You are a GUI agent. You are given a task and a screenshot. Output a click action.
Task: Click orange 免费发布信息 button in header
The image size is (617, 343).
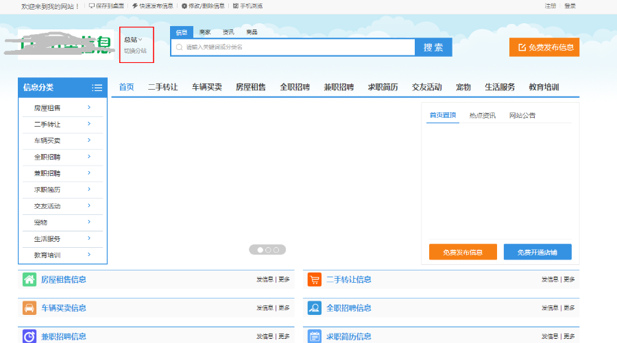[544, 47]
